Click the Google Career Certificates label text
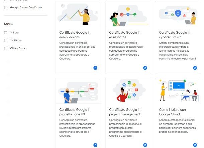The height and width of the screenshot is (148, 204). pyautogui.click(x=26, y=8)
